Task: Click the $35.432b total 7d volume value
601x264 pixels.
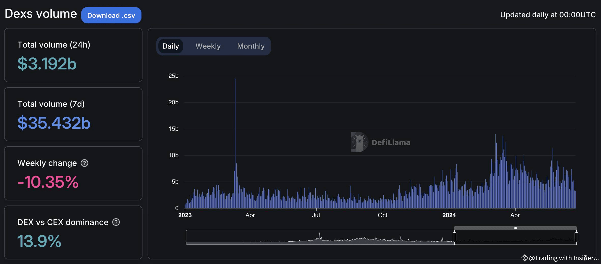Action: (x=54, y=123)
